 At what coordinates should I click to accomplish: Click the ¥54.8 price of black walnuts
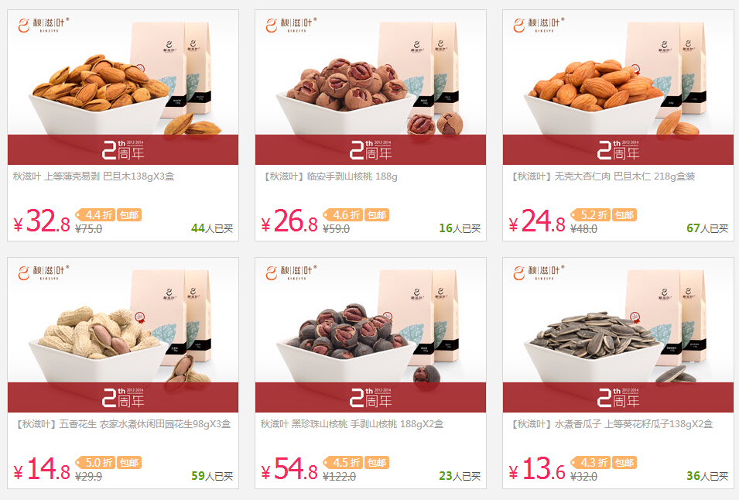[289, 468]
